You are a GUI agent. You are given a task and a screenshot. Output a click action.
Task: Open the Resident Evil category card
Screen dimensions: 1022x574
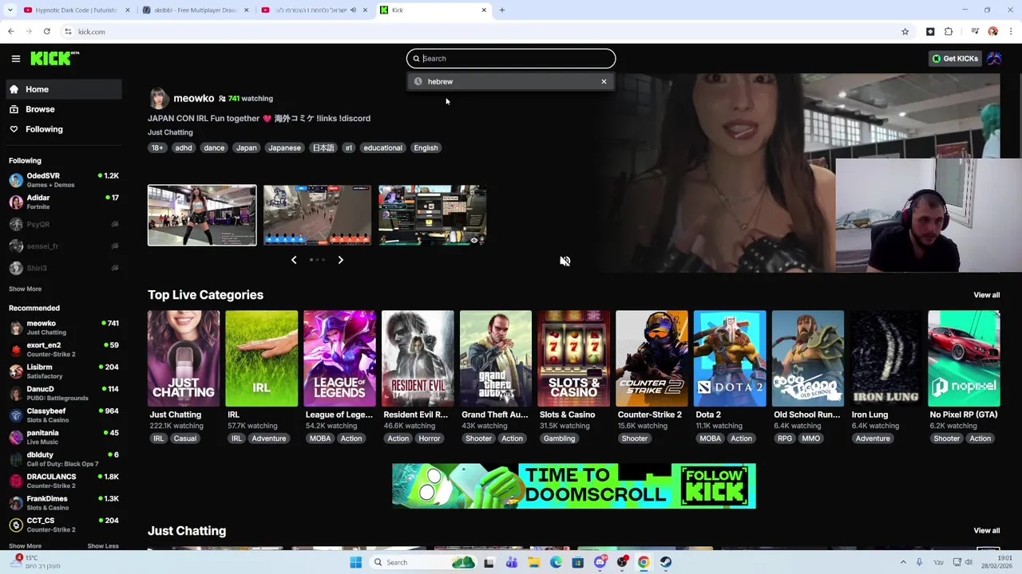tap(418, 359)
